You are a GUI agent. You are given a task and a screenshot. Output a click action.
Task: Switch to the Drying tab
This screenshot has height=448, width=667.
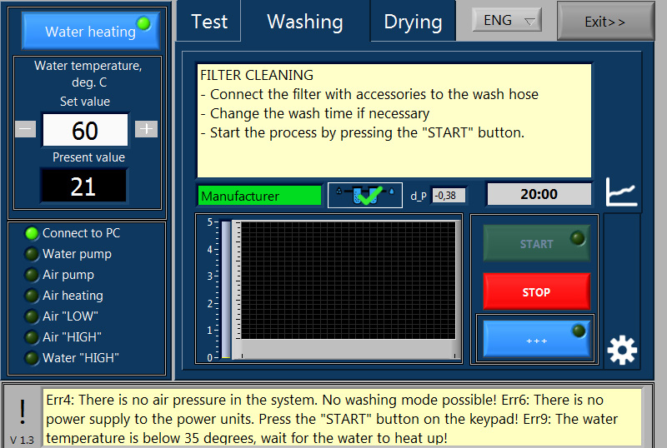tap(413, 22)
